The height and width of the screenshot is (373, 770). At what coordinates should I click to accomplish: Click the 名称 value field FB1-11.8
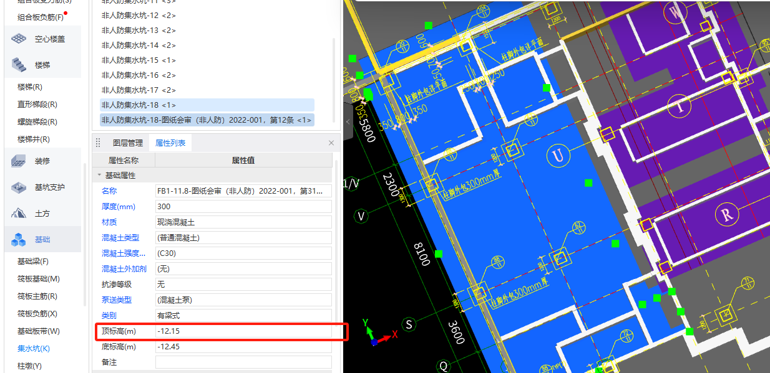pos(243,191)
